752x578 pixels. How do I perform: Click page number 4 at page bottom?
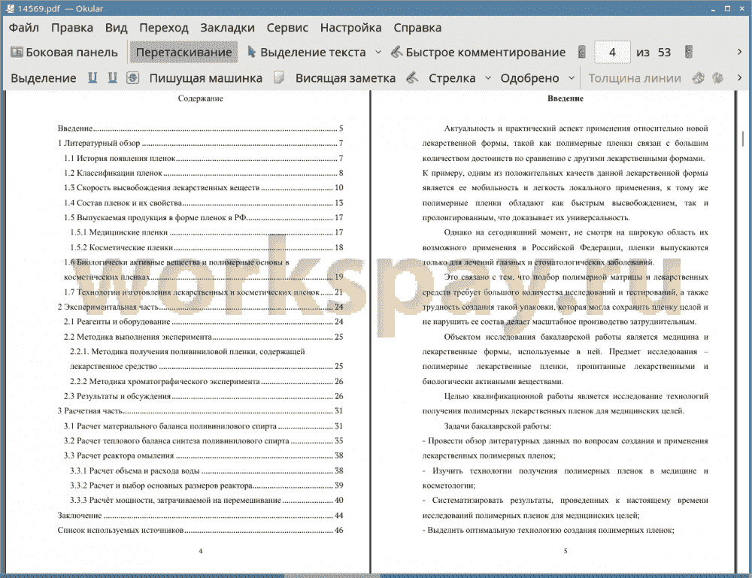pos(201,551)
